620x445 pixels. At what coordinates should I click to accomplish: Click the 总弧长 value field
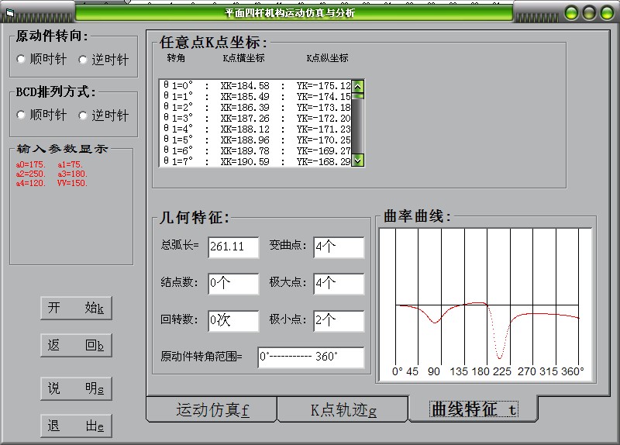point(233,247)
